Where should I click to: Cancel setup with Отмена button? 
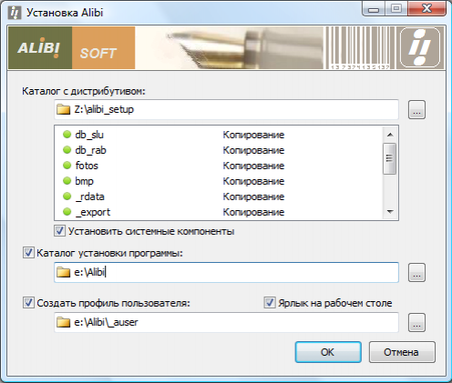pyautogui.click(x=402, y=352)
